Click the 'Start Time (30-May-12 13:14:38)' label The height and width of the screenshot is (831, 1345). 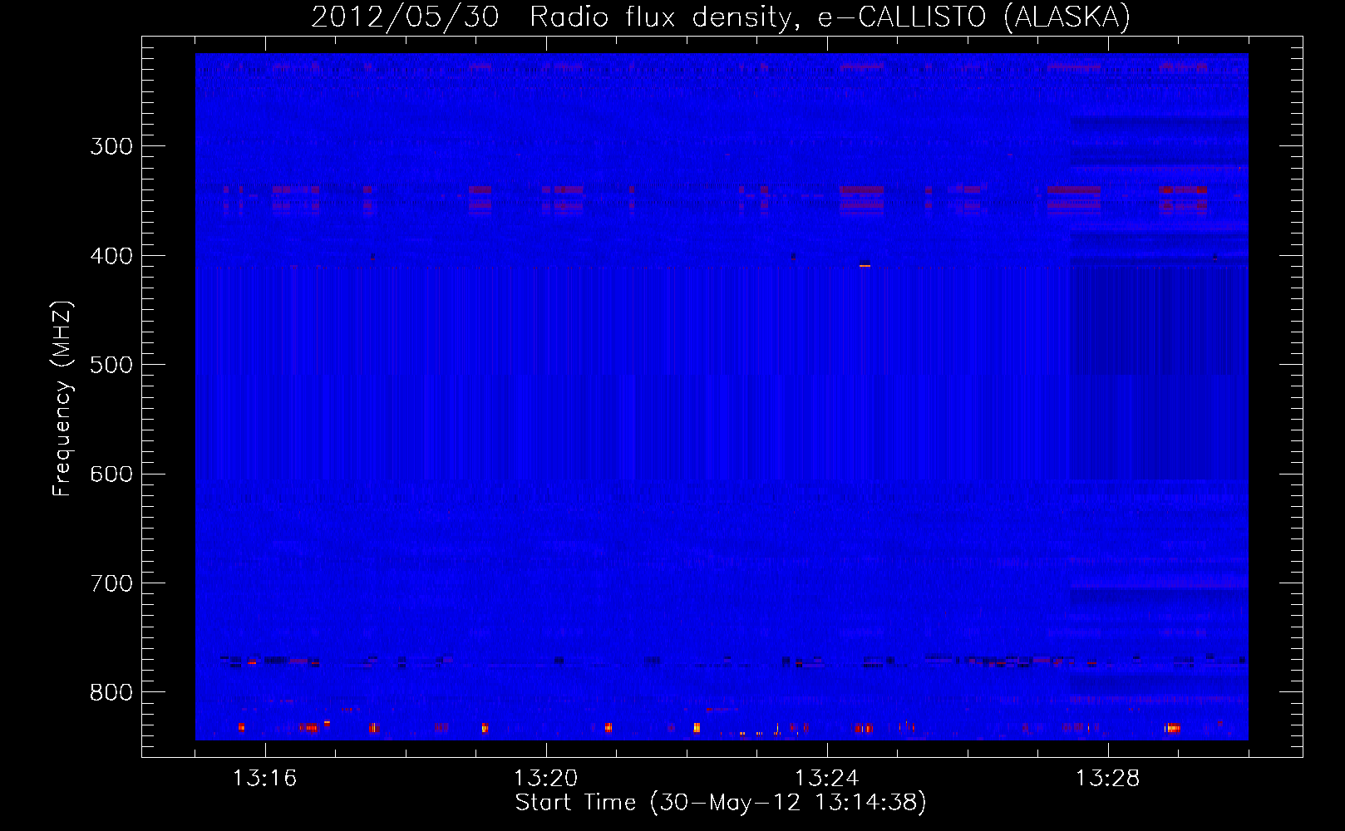[x=721, y=803]
